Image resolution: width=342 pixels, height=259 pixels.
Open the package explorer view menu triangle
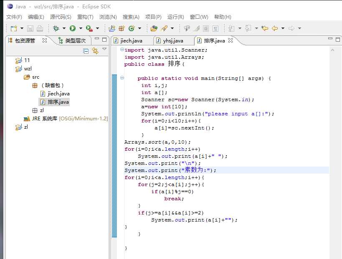point(104,49)
